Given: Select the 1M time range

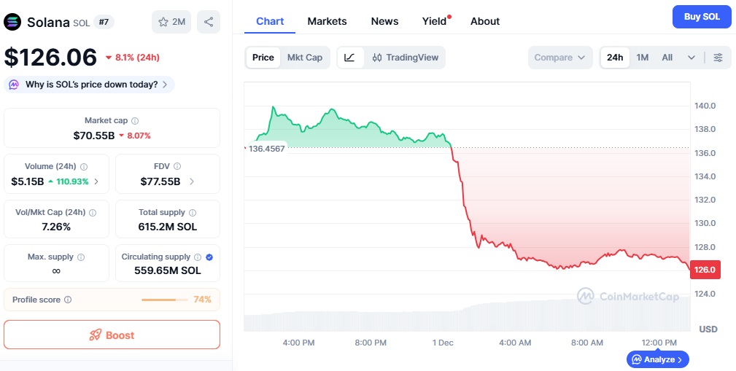Looking at the screenshot, I should click(642, 58).
